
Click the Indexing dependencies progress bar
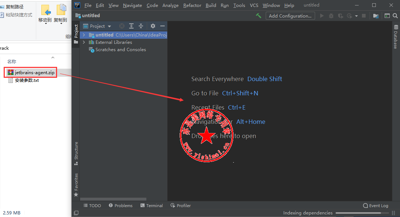pyautogui.click(x=362, y=213)
